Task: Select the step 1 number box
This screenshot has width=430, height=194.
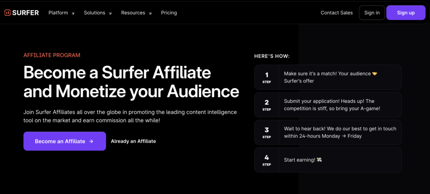Action: pyautogui.click(x=267, y=77)
